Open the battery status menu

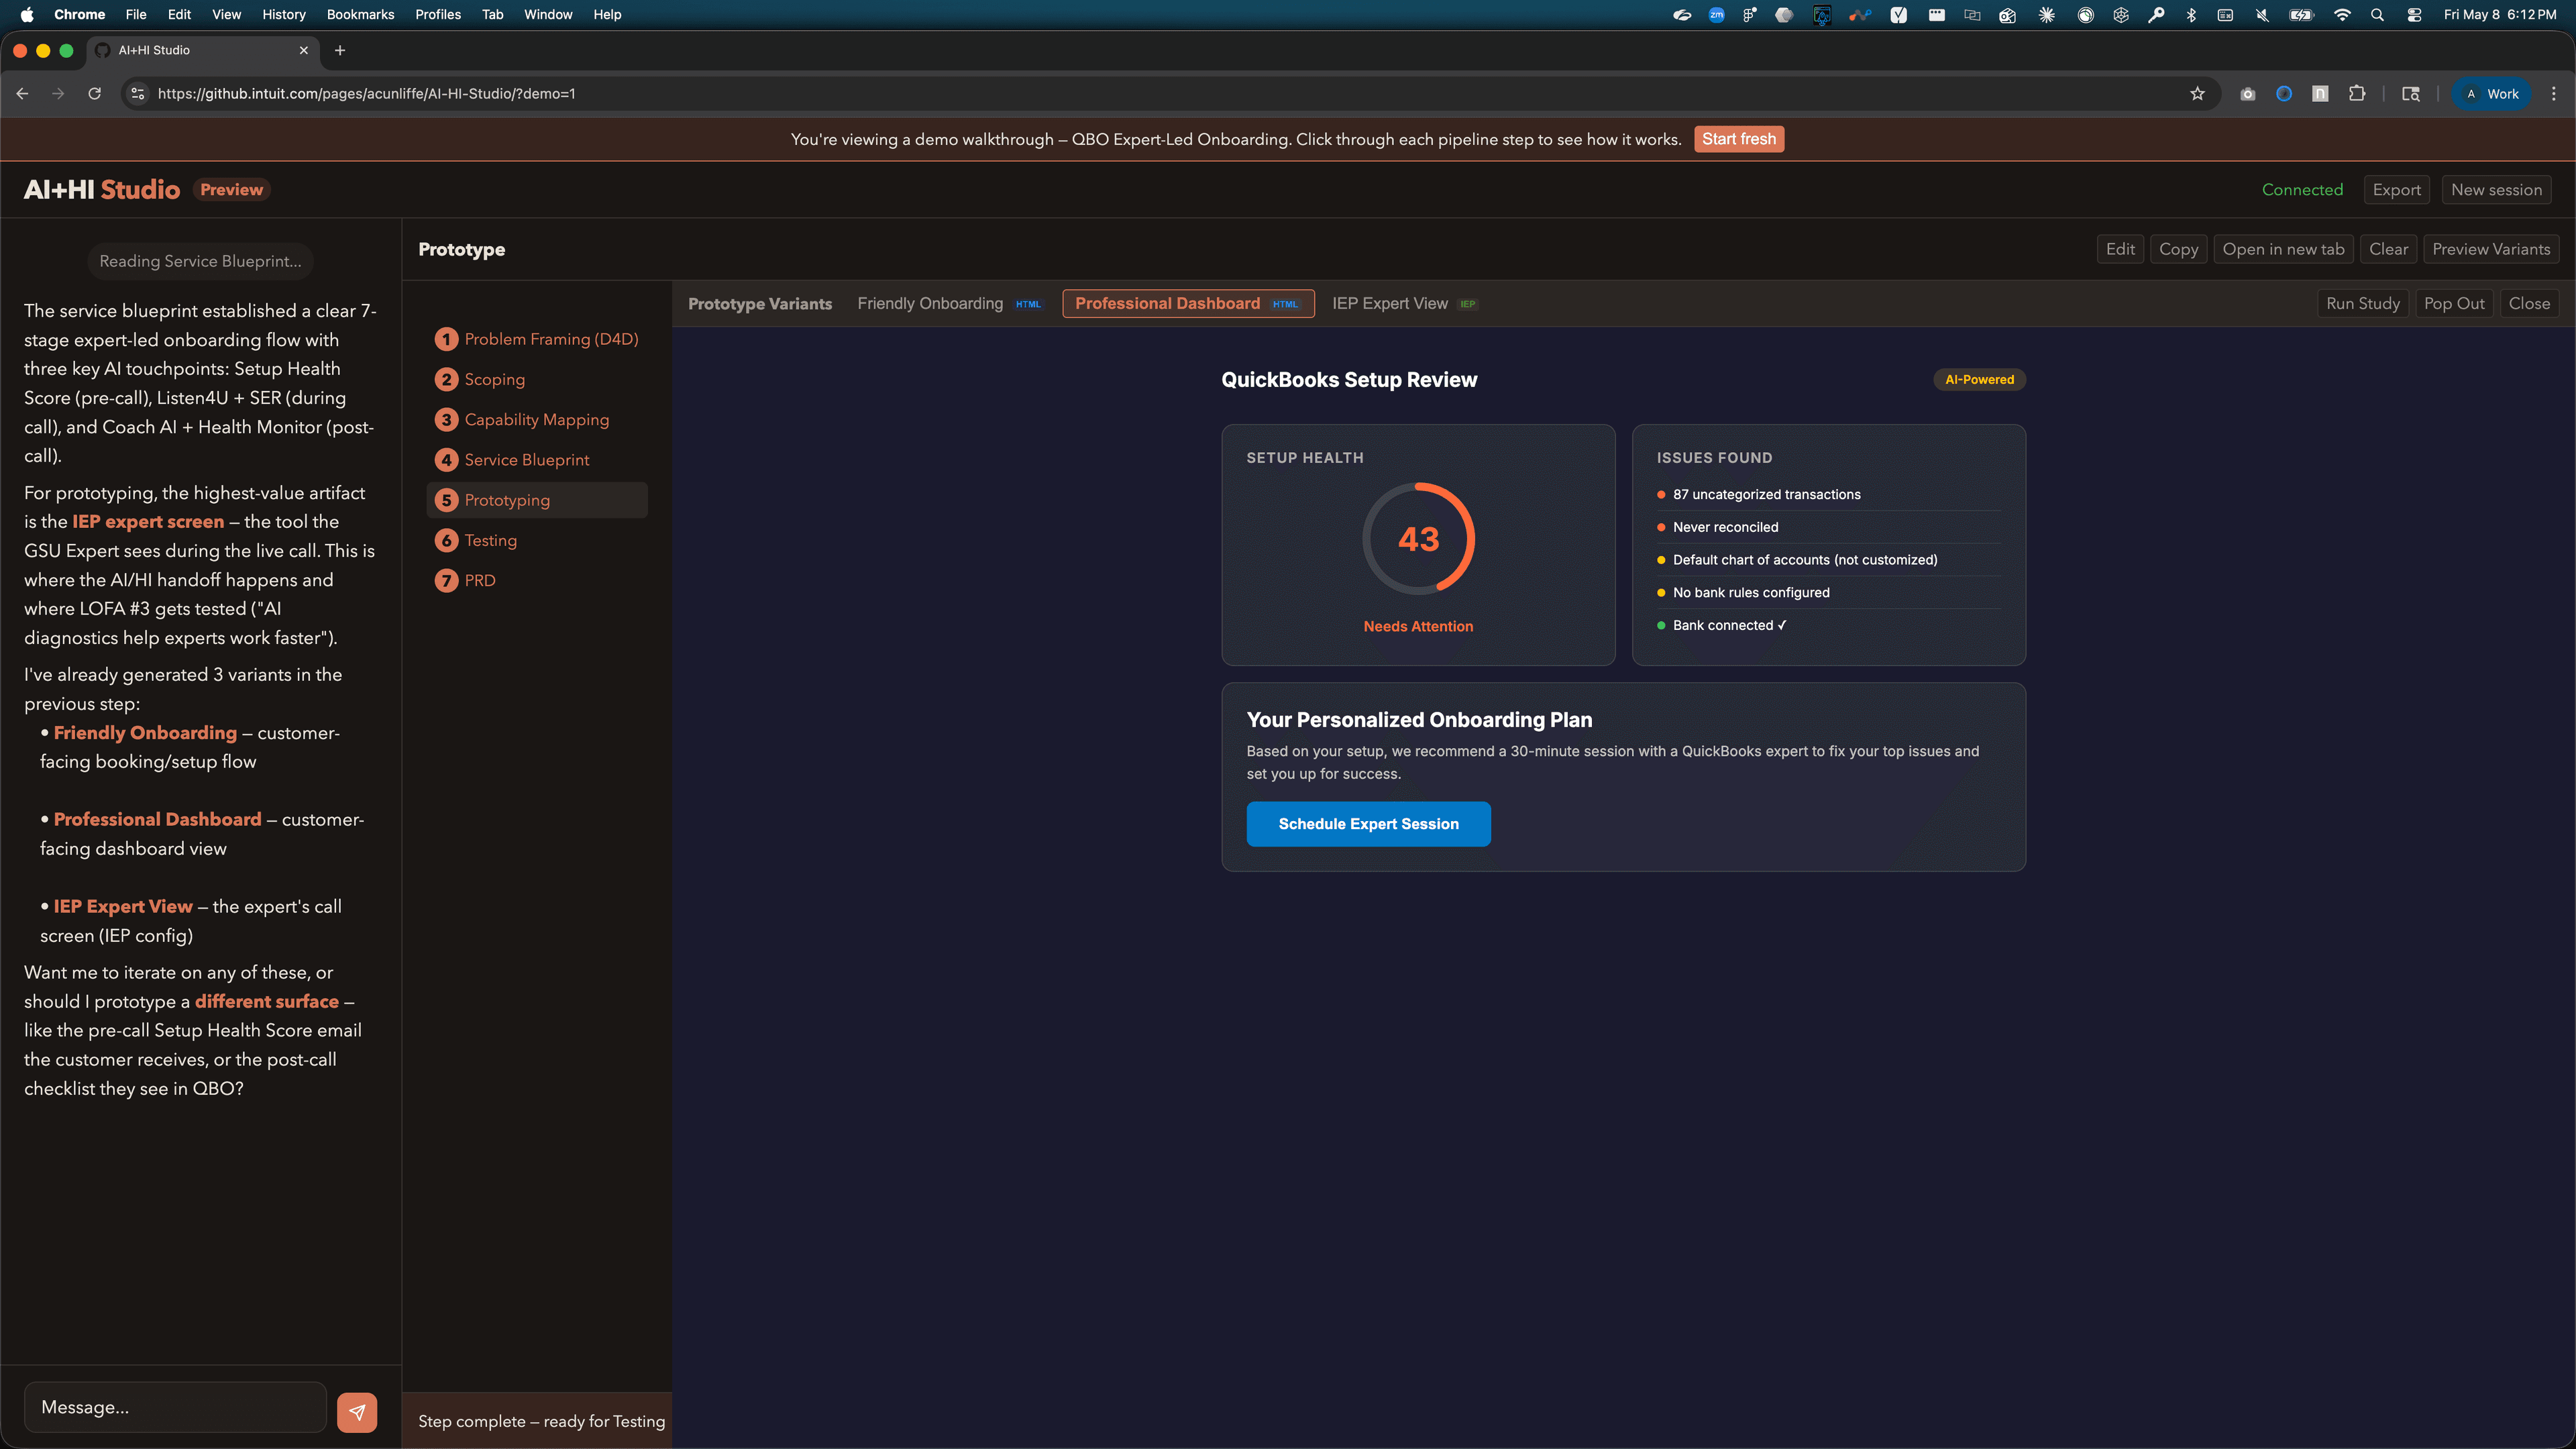[2302, 14]
